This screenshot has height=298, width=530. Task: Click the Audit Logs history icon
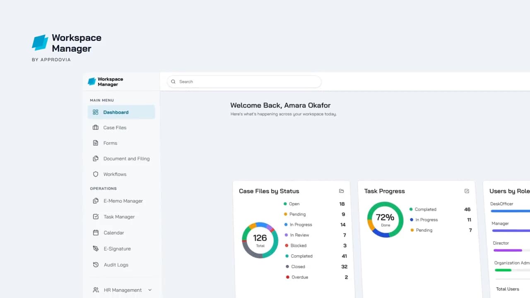pyautogui.click(x=96, y=265)
